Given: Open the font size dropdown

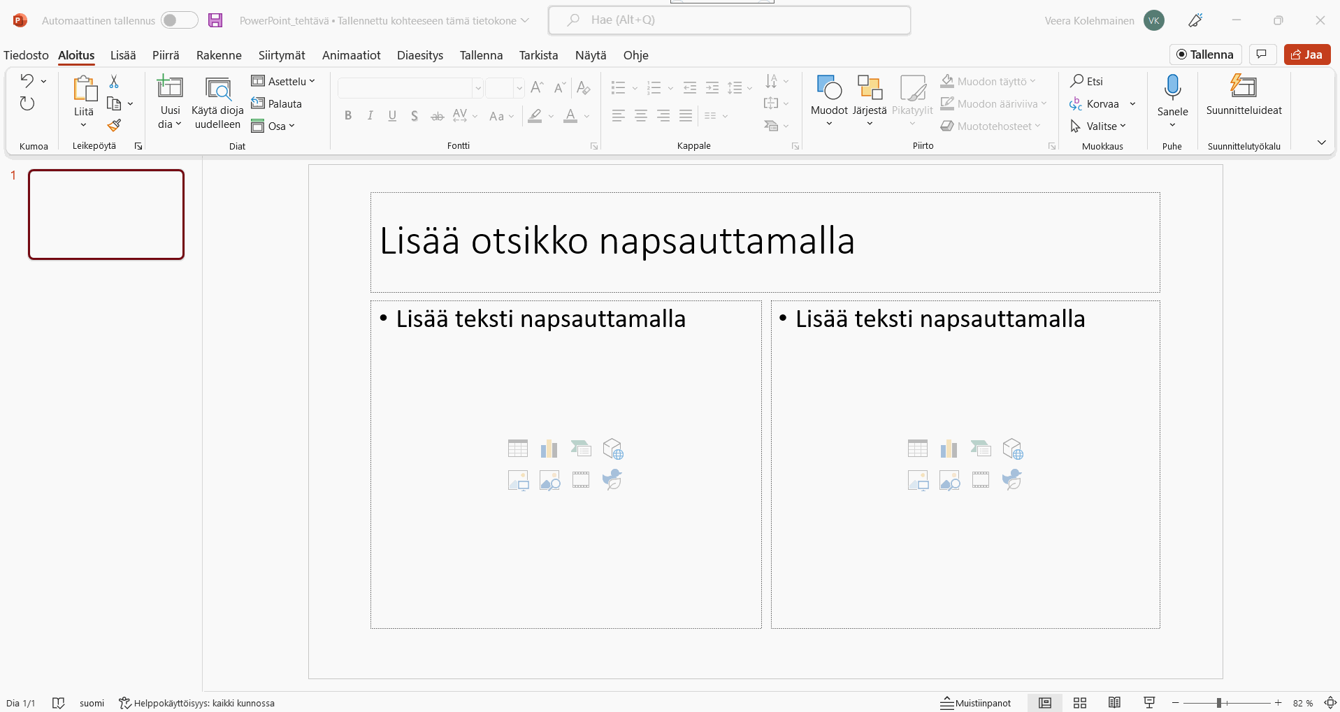Looking at the screenshot, I should pyautogui.click(x=519, y=88).
